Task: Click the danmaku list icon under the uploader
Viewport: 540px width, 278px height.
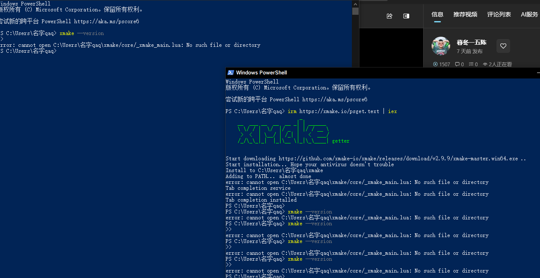Action: 471,65
